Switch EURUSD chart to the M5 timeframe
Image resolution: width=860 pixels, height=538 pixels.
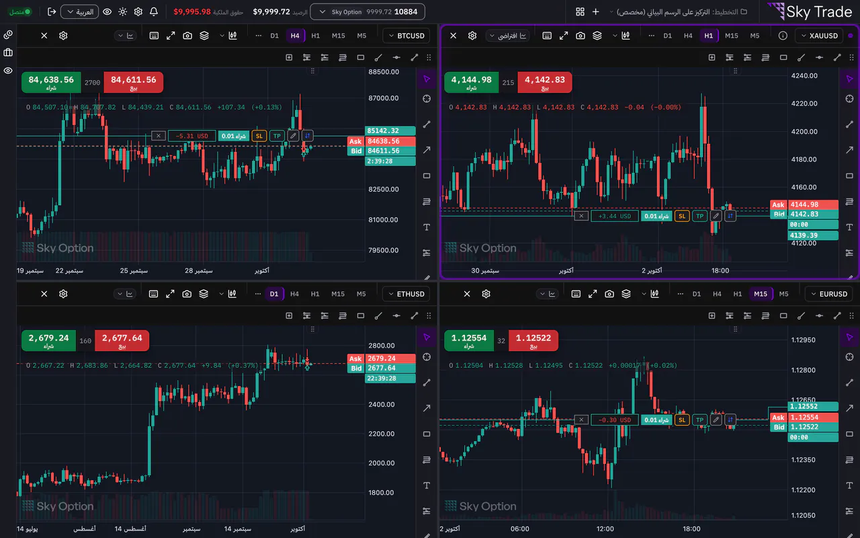[x=783, y=294]
